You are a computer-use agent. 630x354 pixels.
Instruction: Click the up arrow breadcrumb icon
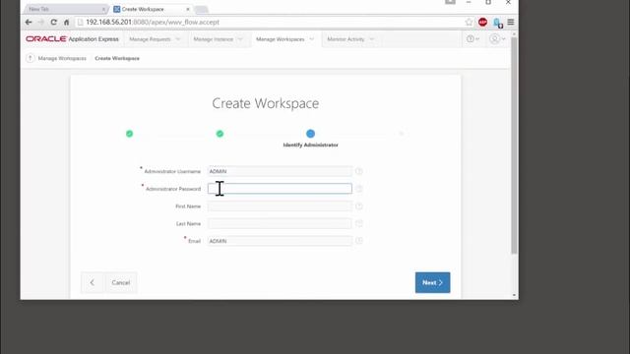tap(31, 58)
